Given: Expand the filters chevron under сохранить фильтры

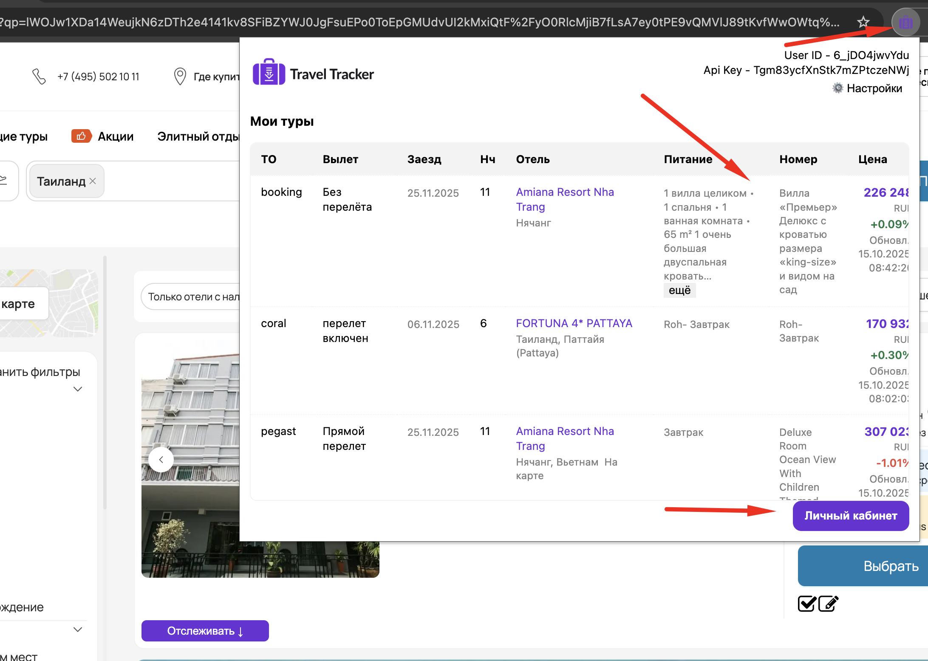Looking at the screenshot, I should 78,389.
